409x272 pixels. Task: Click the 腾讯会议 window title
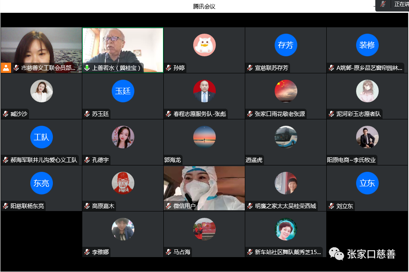[x=204, y=6]
